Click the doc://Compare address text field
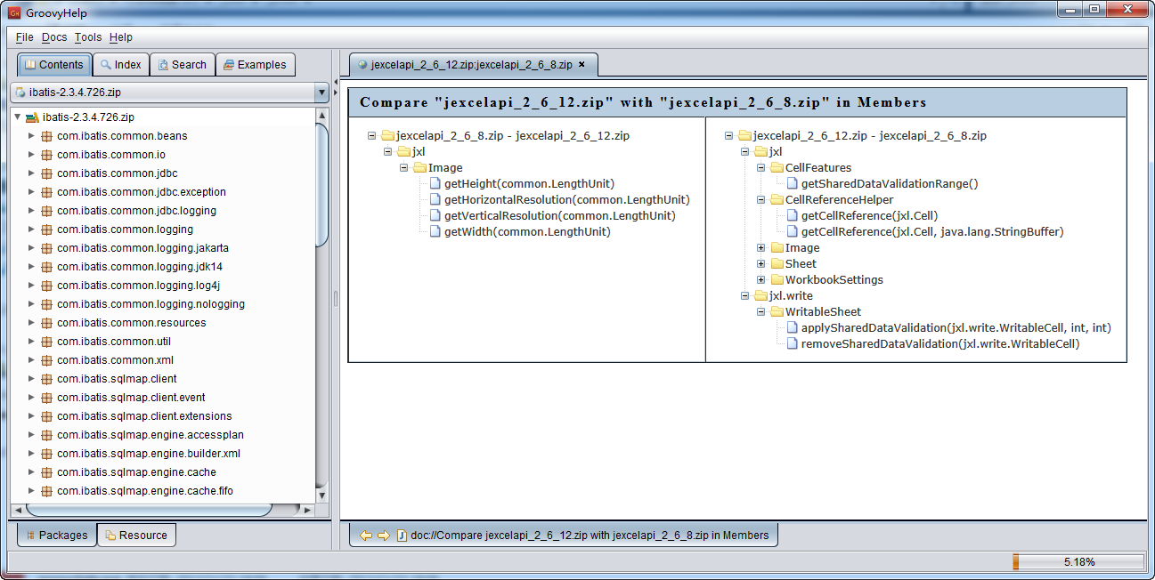Viewport: 1155px width, 580px height. 590,536
